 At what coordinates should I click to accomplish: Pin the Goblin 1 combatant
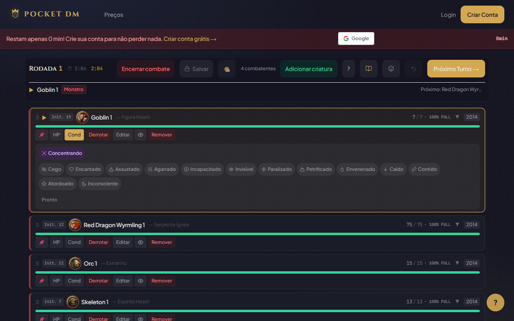42,135
